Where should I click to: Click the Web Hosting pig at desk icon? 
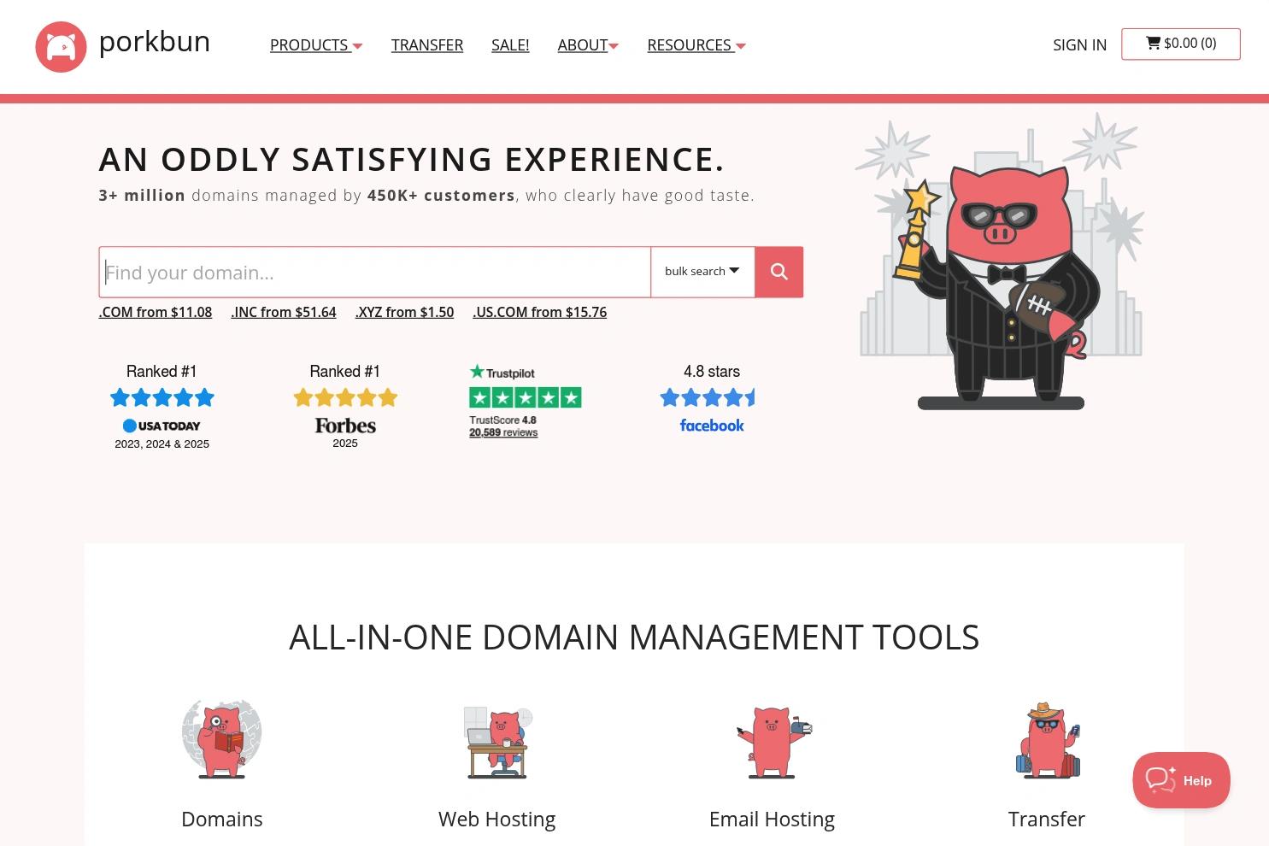(497, 742)
